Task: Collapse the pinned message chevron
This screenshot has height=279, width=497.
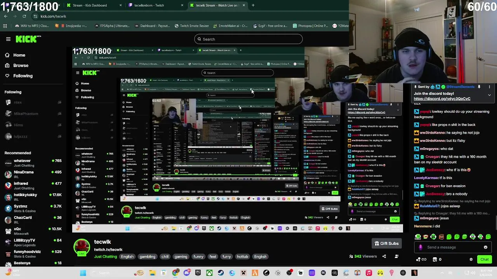Action: pyautogui.click(x=489, y=95)
